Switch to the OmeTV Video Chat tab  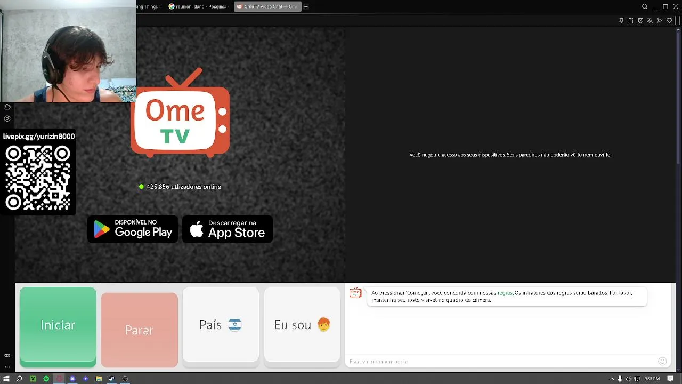267,6
